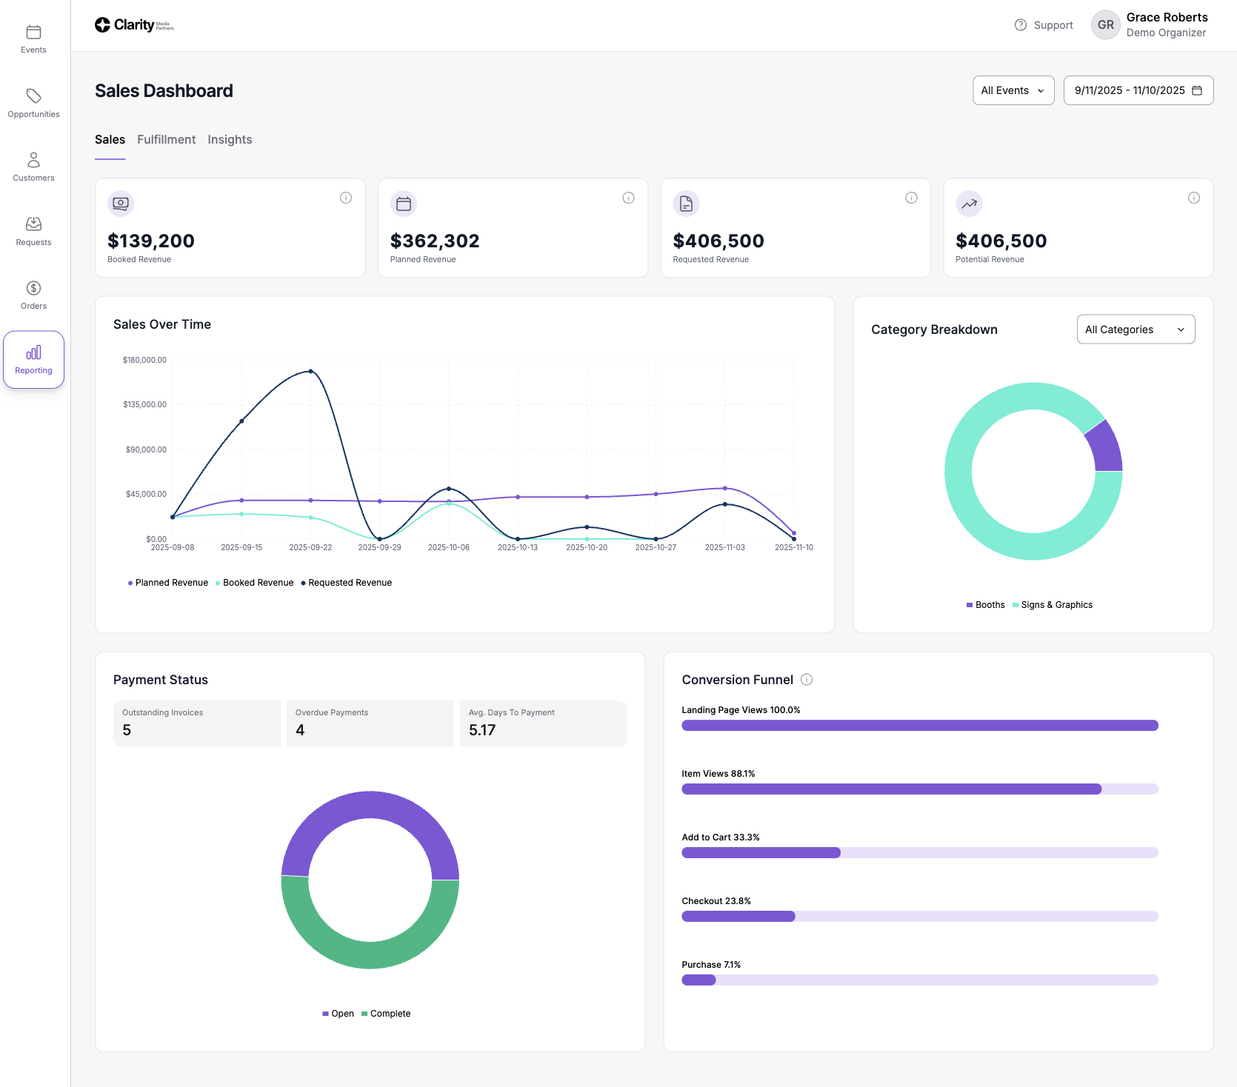Switch to the Insights tab
This screenshot has height=1087, width=1237.
point(230,139)
